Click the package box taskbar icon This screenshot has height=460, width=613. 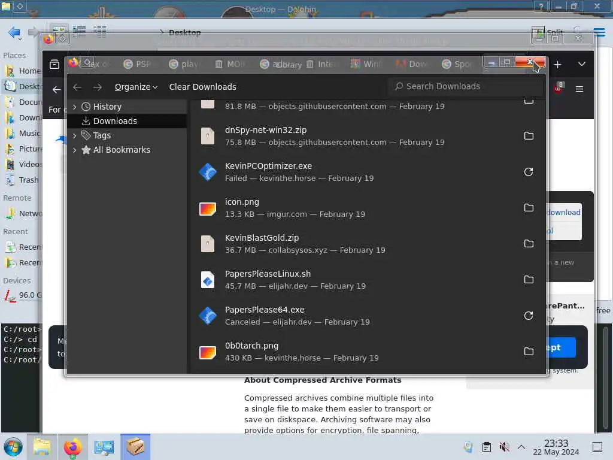(135, 447)
